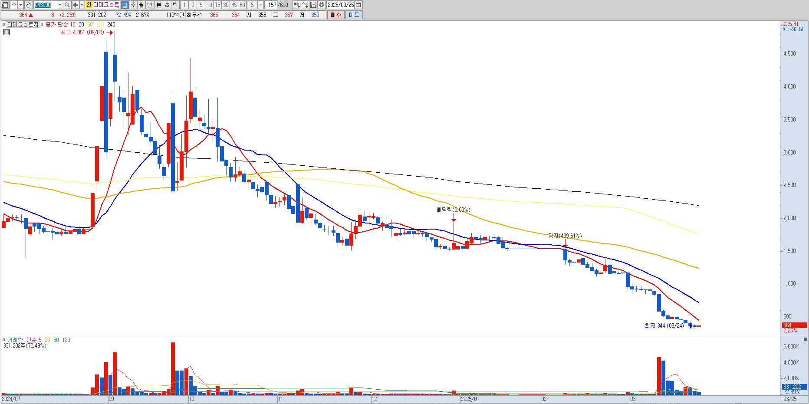Viewport: 809px width, 404px height.
Task: Switch to 주 weekly period
Action: pyautogui.click(x=133, y=5)
